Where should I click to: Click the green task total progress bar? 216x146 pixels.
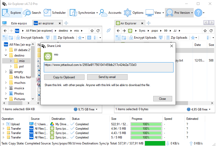click(x=155, y=143)
